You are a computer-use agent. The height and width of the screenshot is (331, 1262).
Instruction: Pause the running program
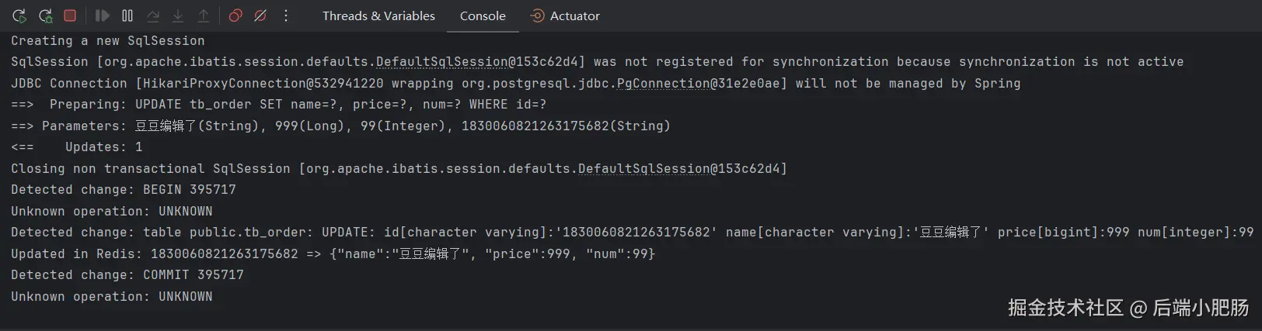pyautogui.click(x=127, y=16)
